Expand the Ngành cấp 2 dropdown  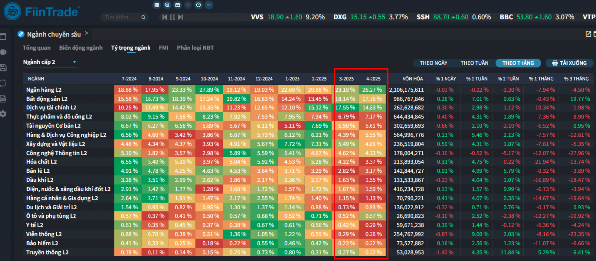[50, 62]
